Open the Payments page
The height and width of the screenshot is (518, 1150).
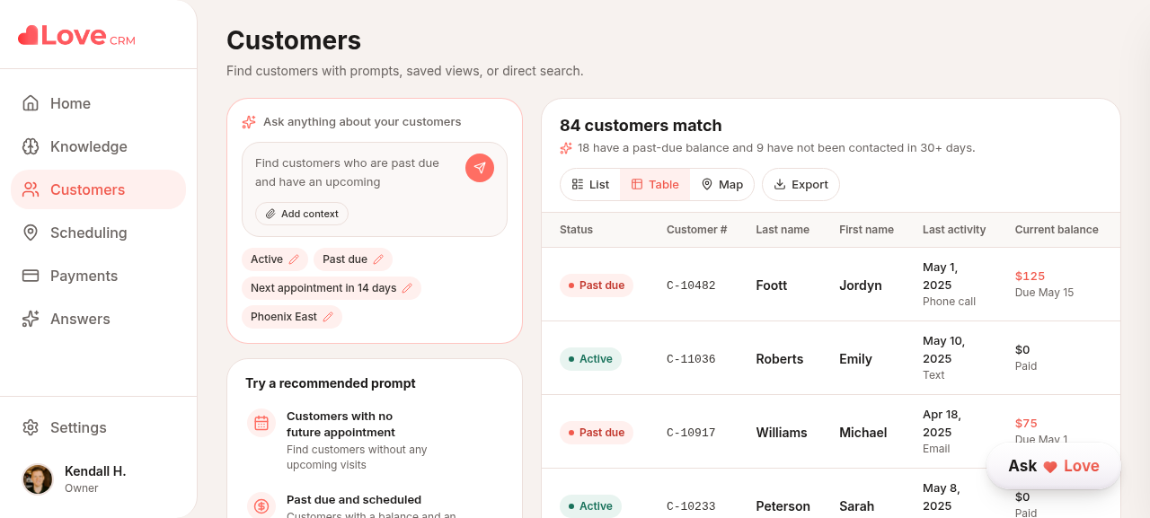pos(98,276)
